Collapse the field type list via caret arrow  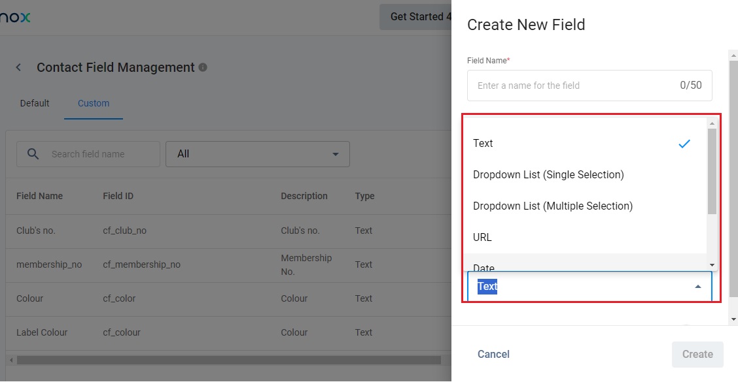point(698,287)
